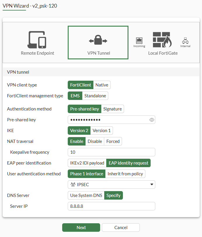
Task: Choose Specify DNS server option
Action: click(114, 196)
